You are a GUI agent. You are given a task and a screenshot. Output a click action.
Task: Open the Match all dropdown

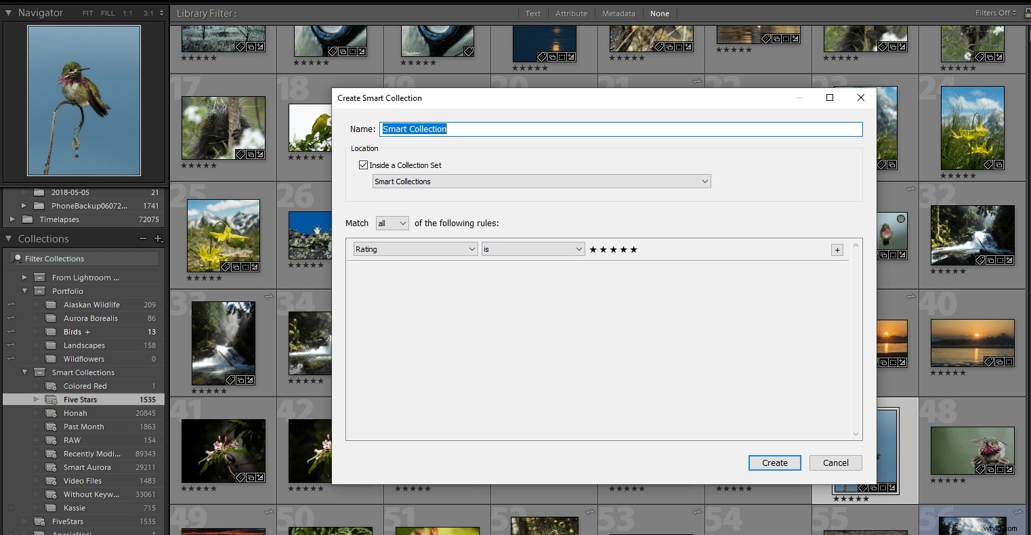392,223
